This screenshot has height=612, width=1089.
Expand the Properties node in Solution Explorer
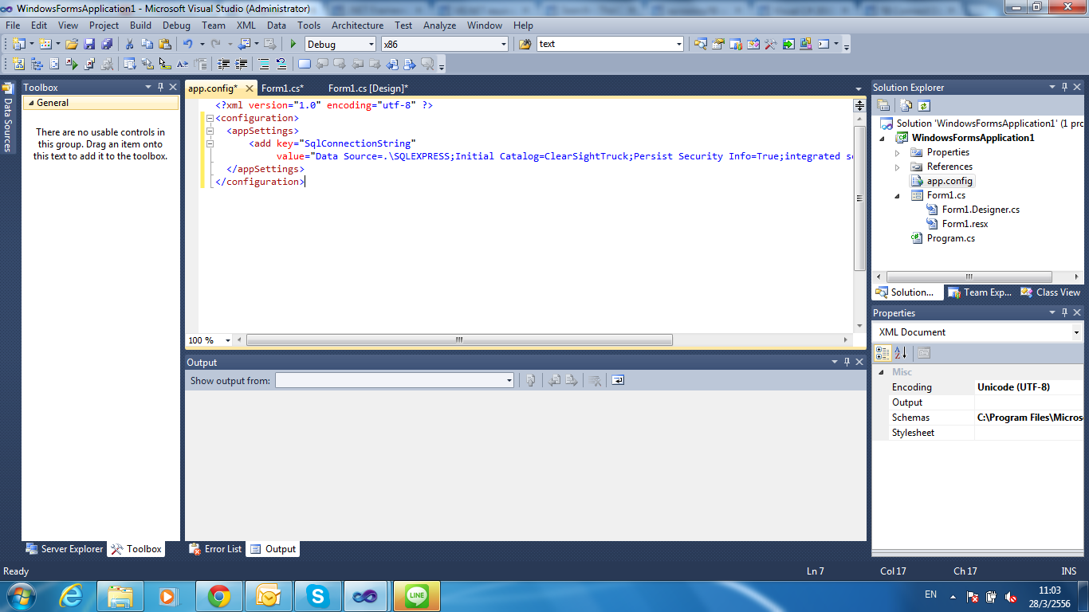click(x=897, y=152)
